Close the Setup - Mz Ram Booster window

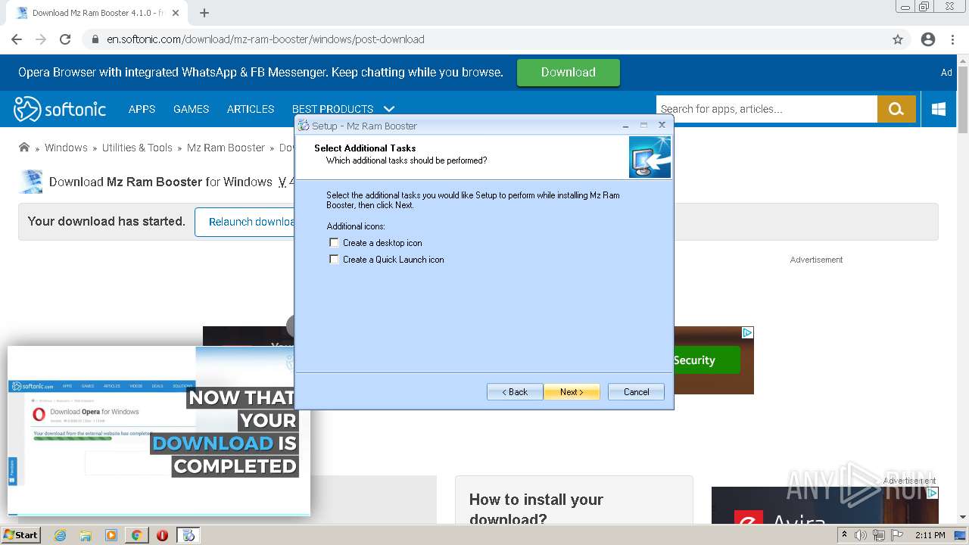(662, 126)
